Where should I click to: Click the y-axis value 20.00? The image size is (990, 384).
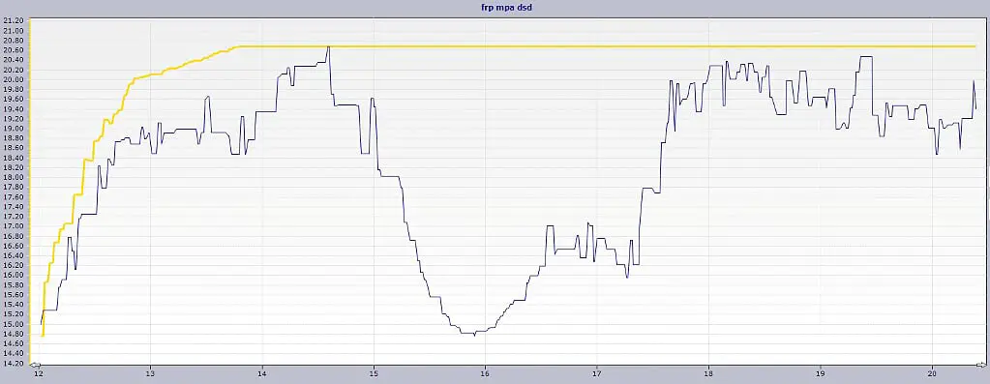click(14, 79)
